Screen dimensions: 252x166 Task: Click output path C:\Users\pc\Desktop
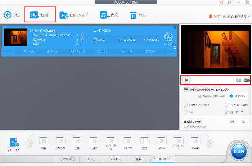point(195,127)
